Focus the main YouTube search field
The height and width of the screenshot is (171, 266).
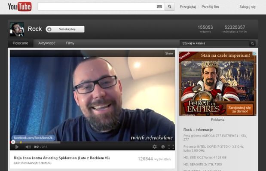point(101,6)
